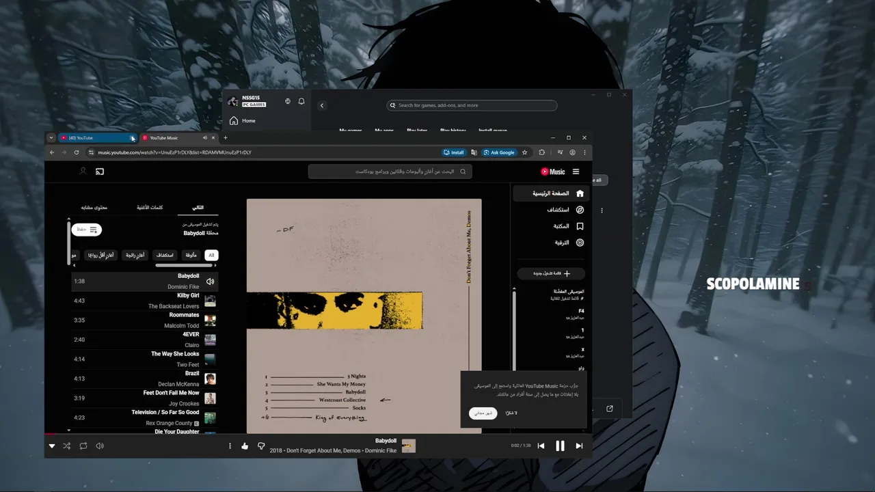Click the YouTube Music search field
The width and height of the screenshot is (875, 492).
[x=390, y=172]
